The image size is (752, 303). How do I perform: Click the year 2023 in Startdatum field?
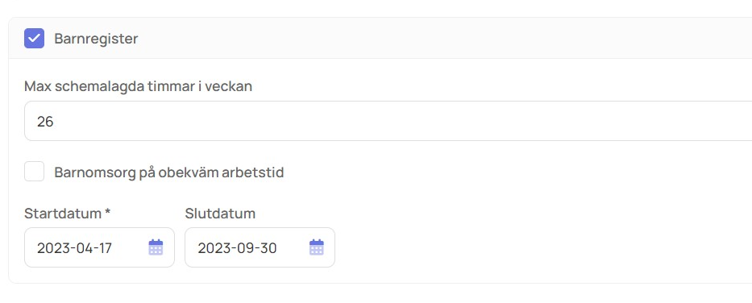[51, 248]
